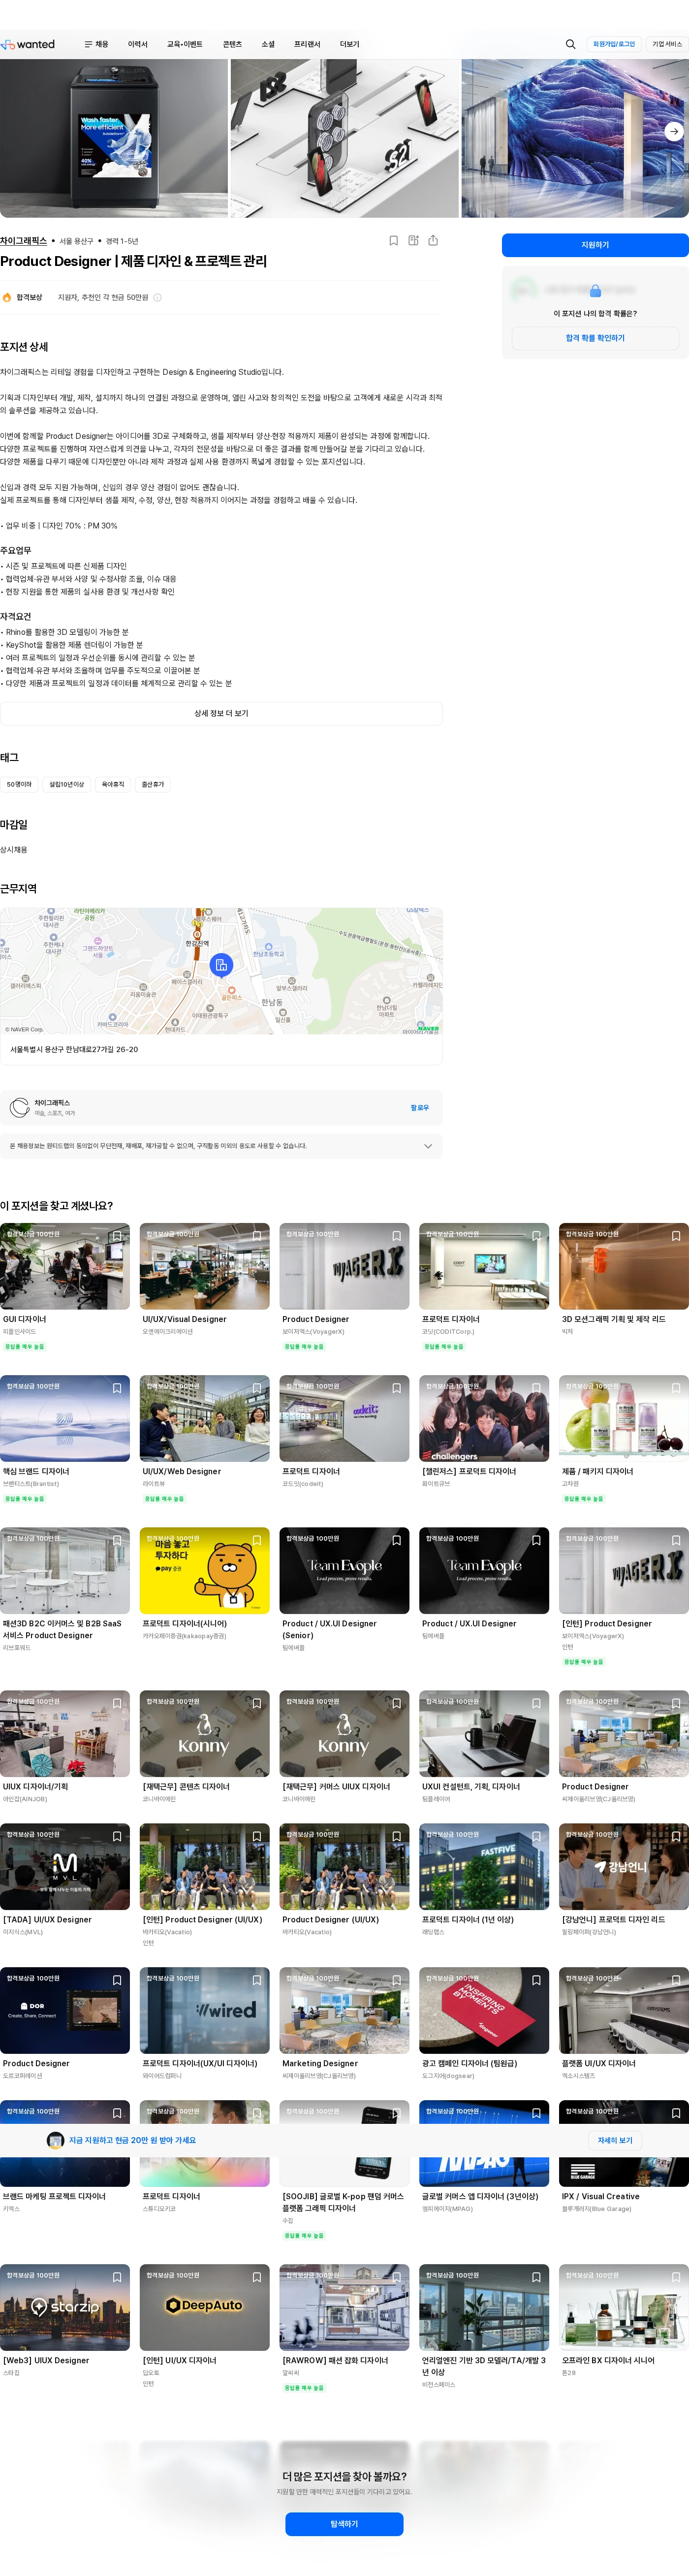Image resolution: width=689 pixels, height=2576 pixels.
Task: Click the 50명이하 tag
Action: point(19,784)
